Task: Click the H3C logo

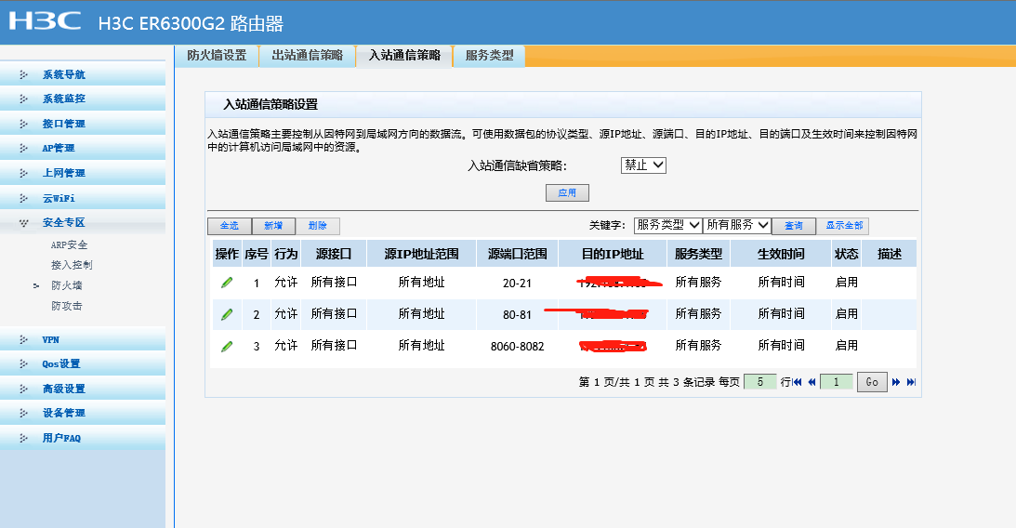Action: (45, 20)
